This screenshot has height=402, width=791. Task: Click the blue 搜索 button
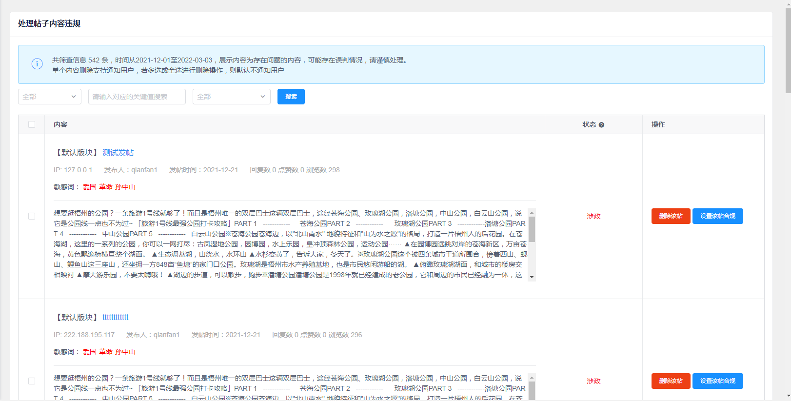pyautogui.click(x=291, y=97)
